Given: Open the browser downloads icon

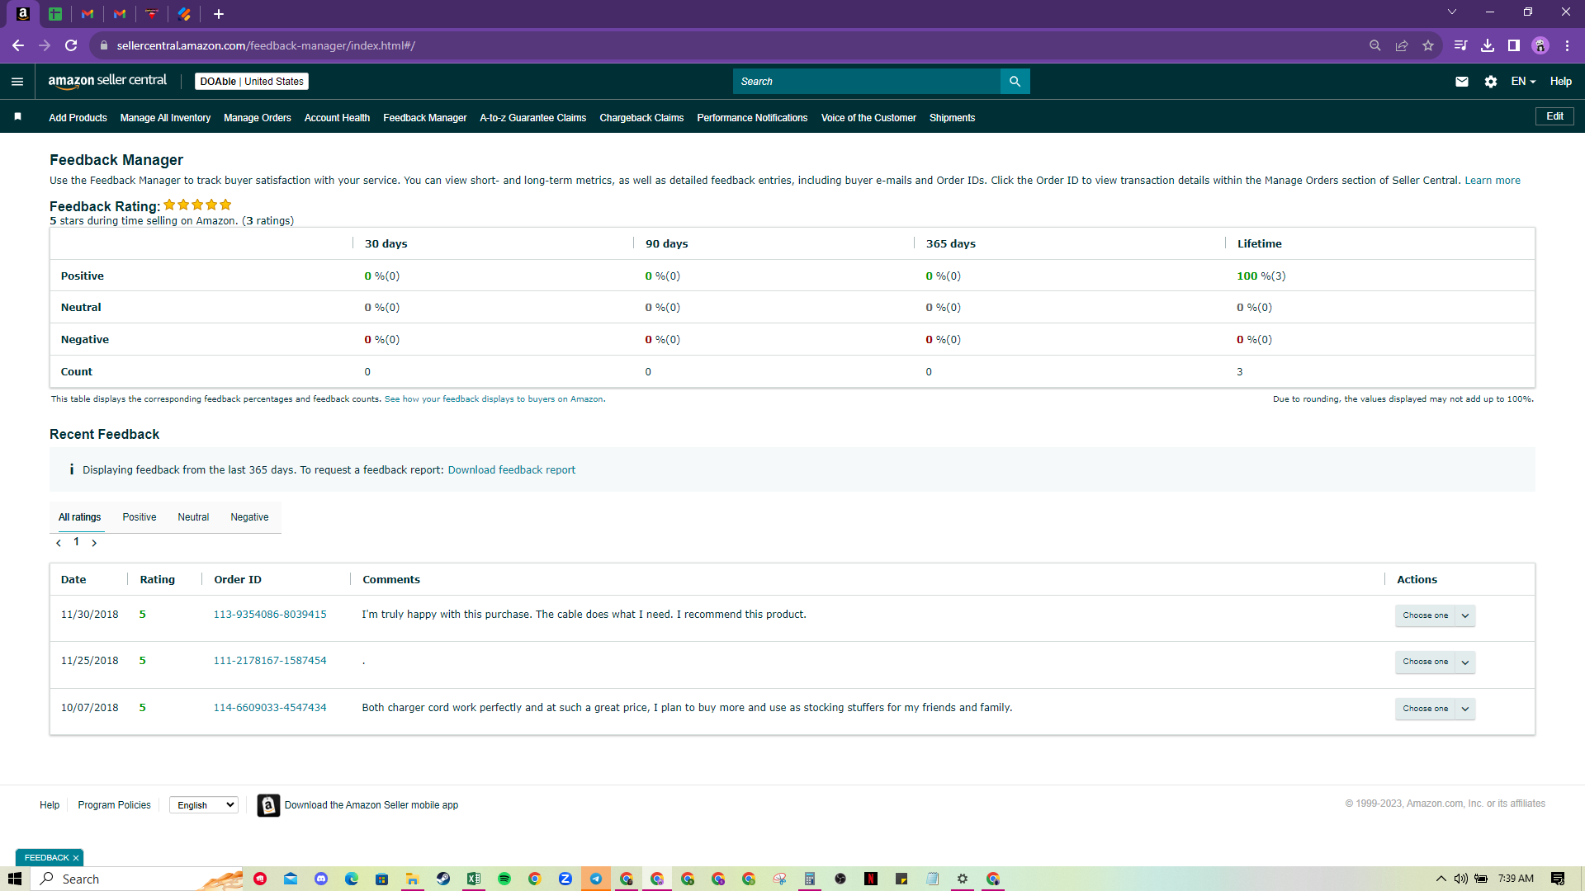Looking at the screenshot, I should [1488, 45].
